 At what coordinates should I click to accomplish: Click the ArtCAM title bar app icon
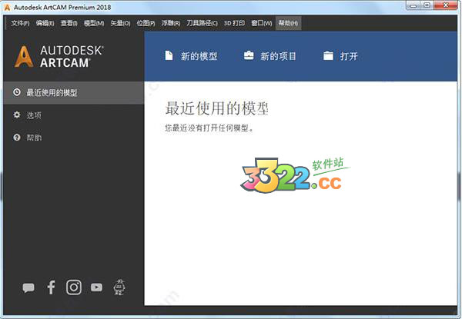pyautogui.click(x=7, y=8)
